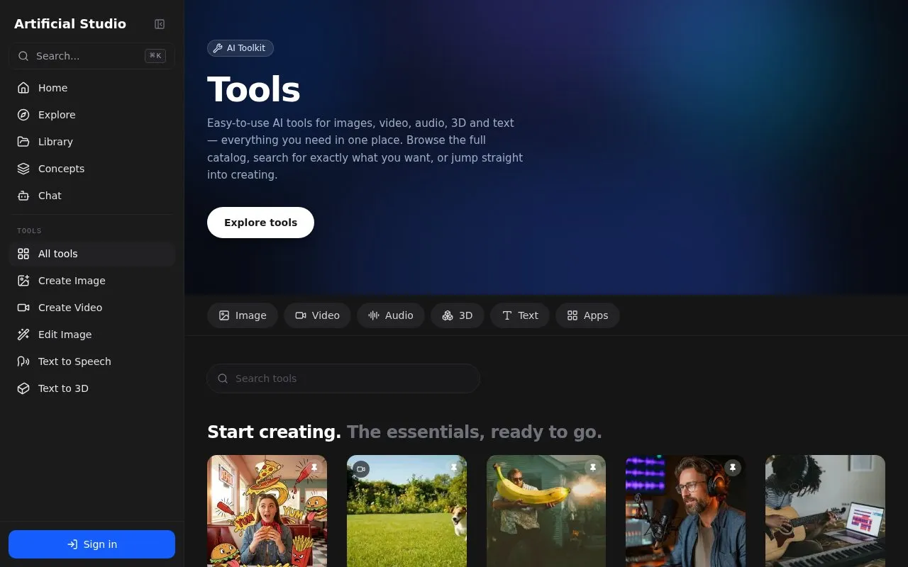Viewport: 908px width, 567px height.
Task: Click the large "Tools" page heading
Action: click(x=253, y=90)
